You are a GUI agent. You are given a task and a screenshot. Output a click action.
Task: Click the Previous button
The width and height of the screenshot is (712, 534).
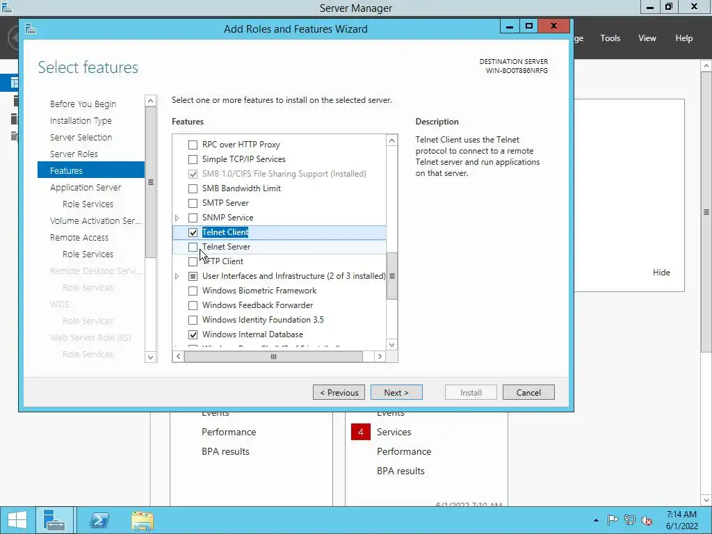click(x=339, y=392)
